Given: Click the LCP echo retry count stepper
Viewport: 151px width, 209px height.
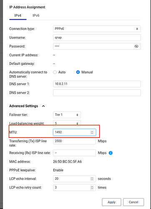Looking at the screenshot, I should point(92,188).
